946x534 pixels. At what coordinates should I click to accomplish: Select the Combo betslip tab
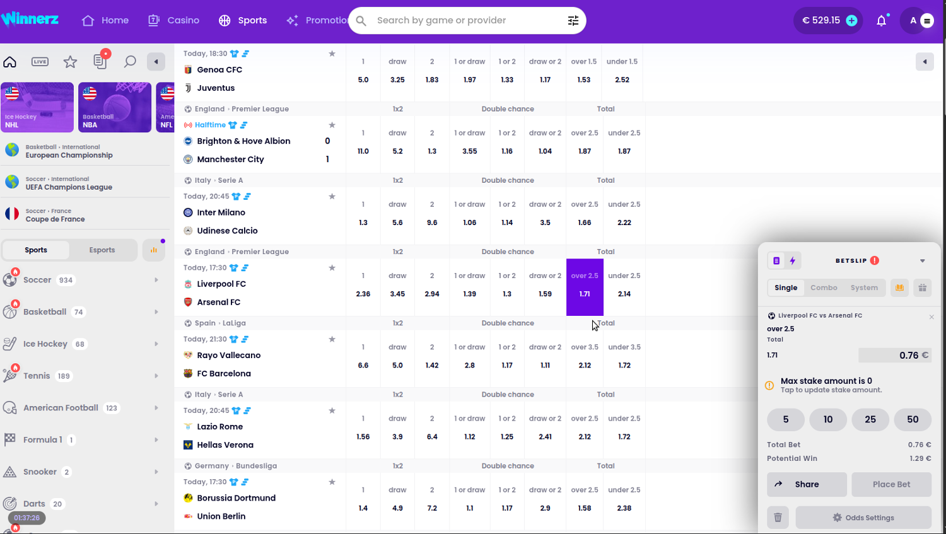pyautogui.click(x=824, y=287)
